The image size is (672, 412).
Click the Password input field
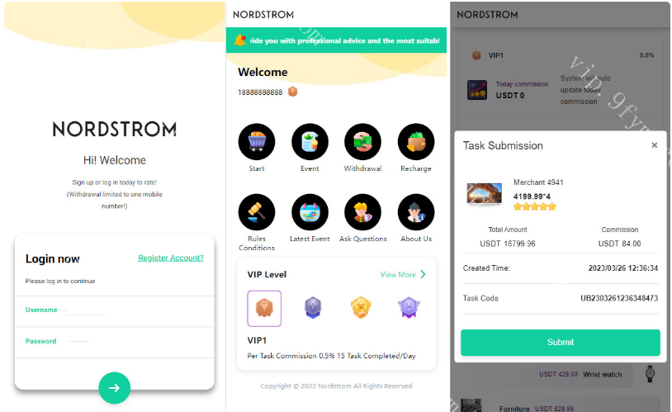[115, 342]
